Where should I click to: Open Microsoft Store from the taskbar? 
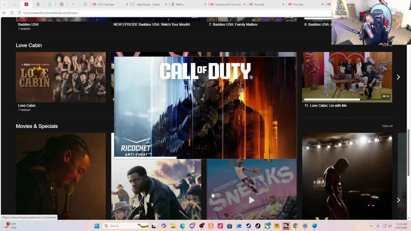229,226
